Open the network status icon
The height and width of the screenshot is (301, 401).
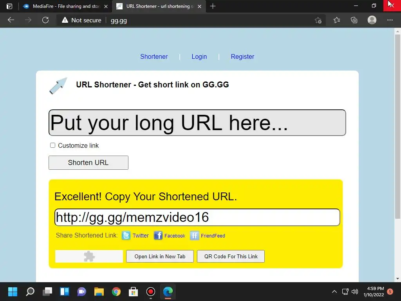pyautogui.click(x=345, y=292)
